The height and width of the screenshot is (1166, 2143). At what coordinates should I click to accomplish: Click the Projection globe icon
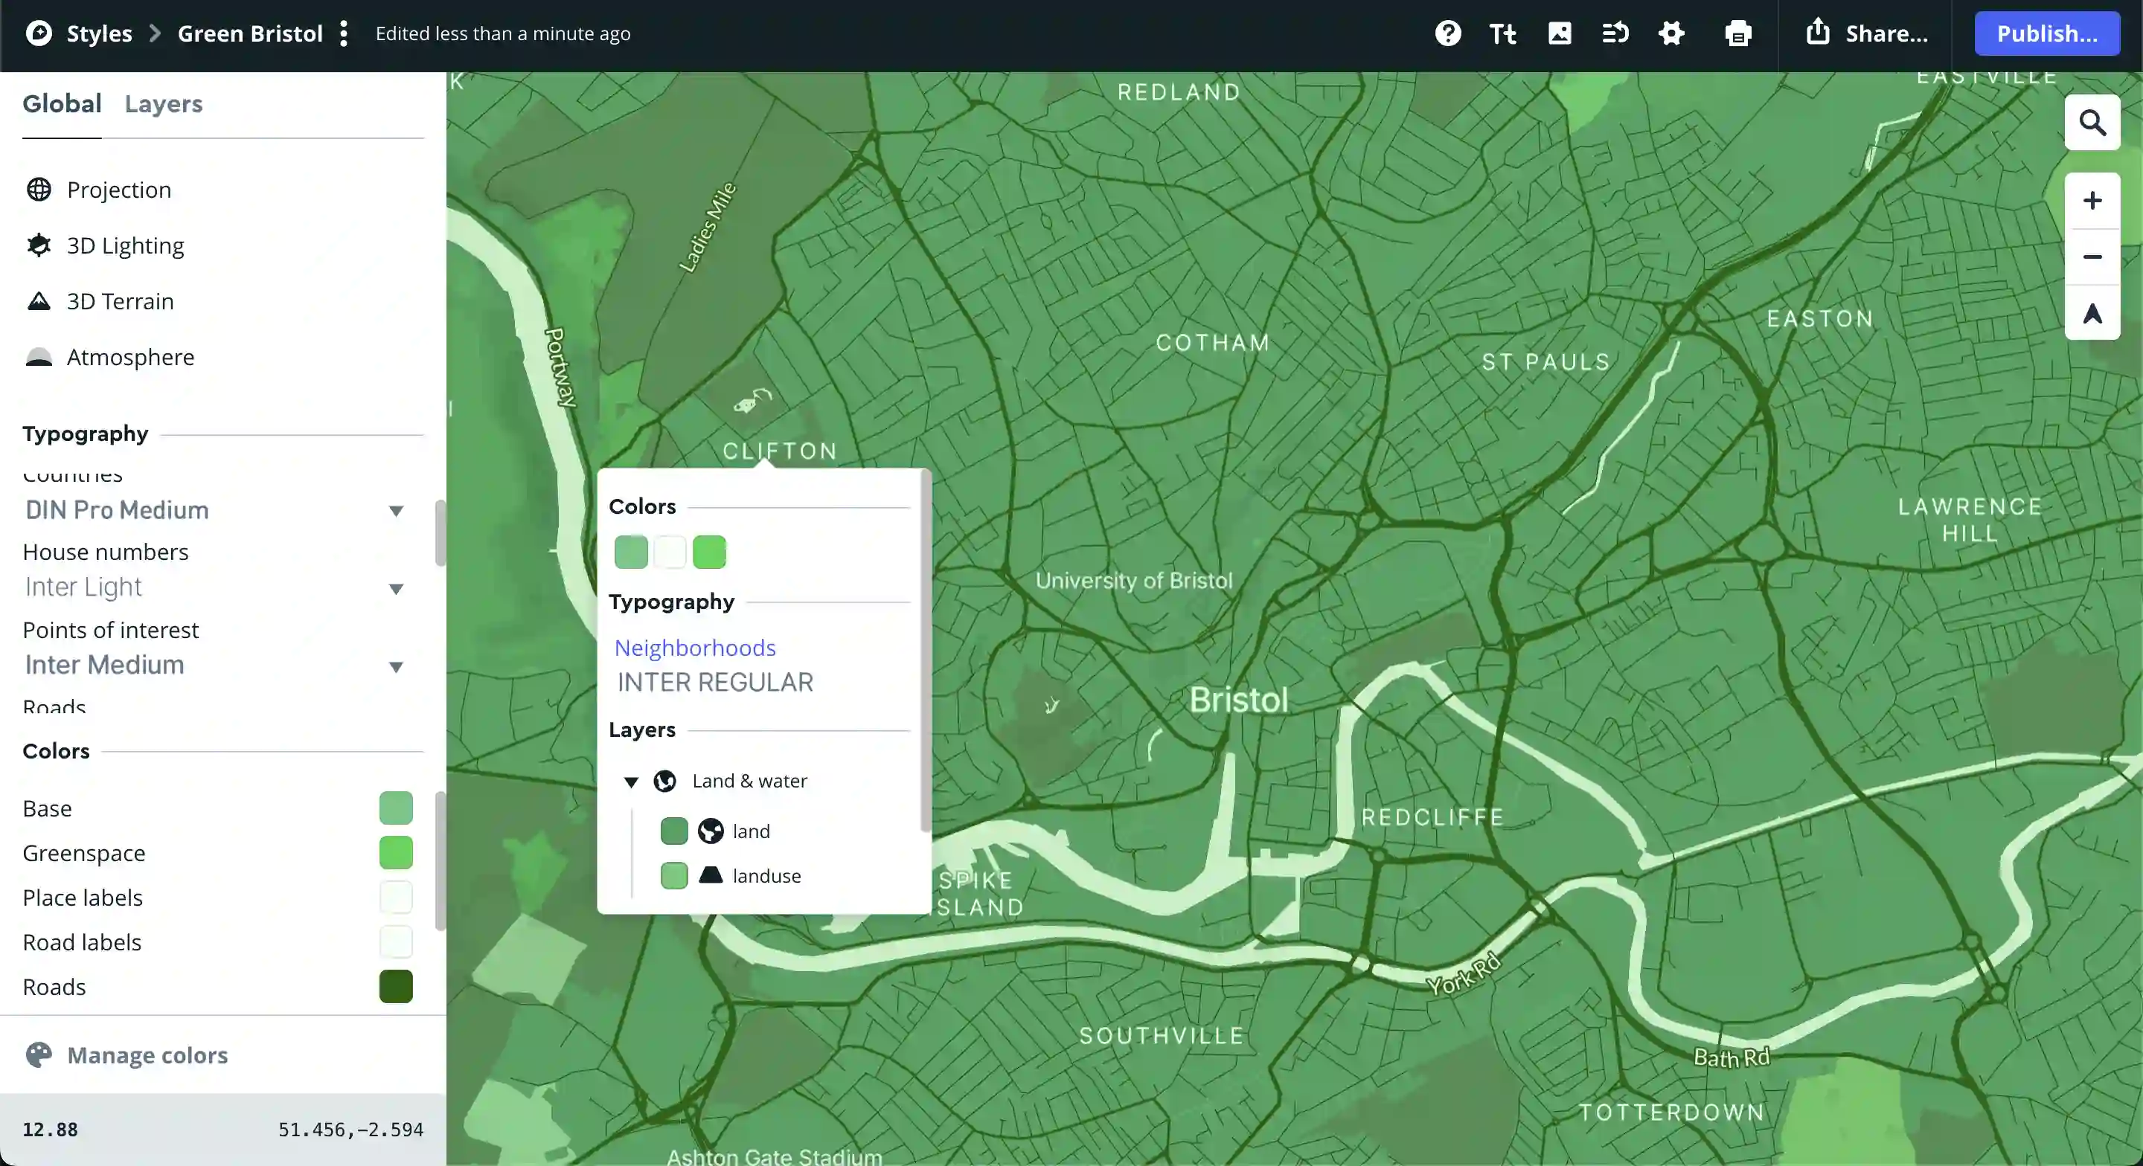[38, 190]
